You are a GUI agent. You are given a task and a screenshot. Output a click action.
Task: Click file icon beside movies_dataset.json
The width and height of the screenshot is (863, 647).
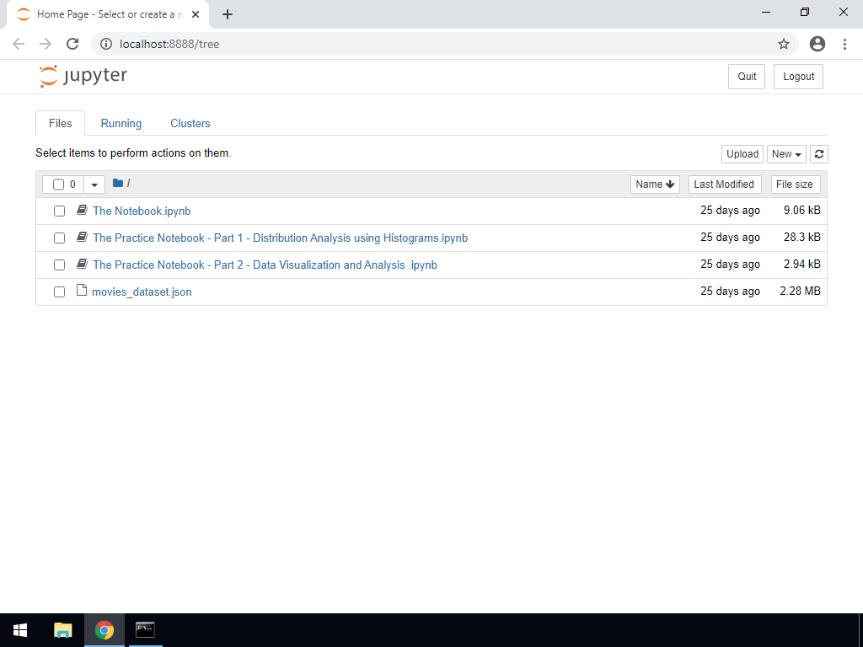pyautogui.click(x=82, y=291)
